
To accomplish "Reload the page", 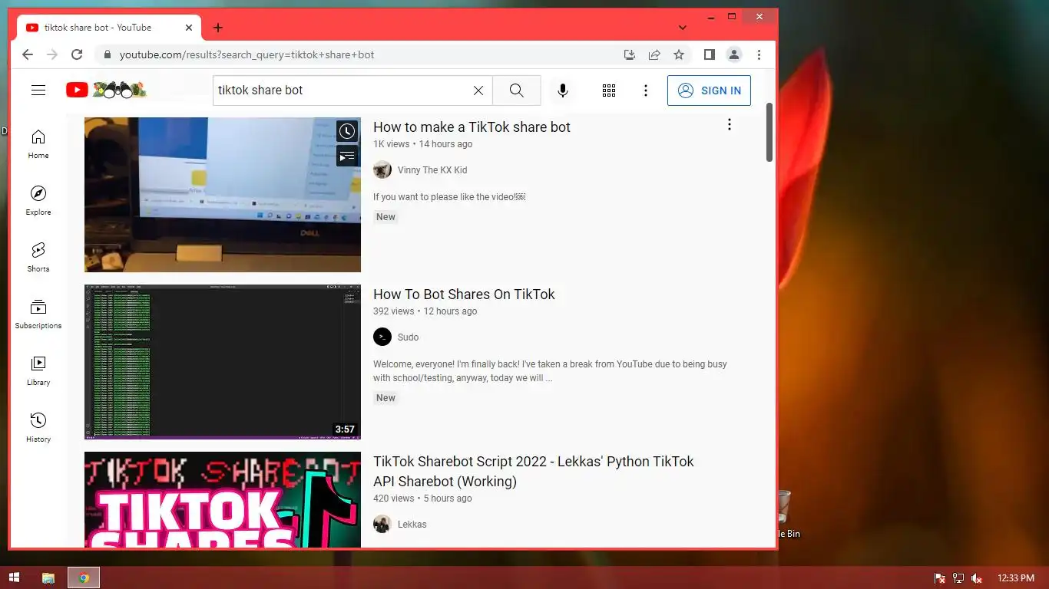I will tap(77, 54).
